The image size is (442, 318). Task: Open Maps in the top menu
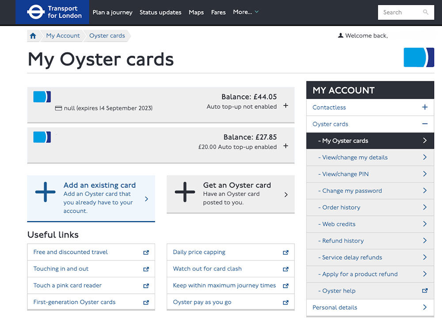(x=196, y=12)
